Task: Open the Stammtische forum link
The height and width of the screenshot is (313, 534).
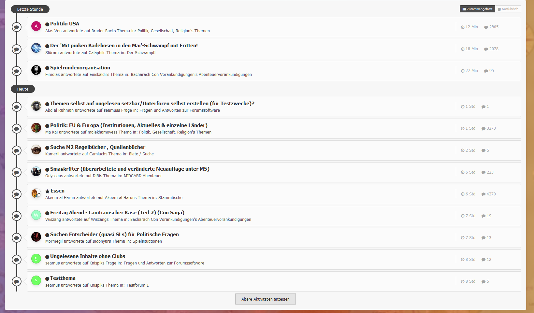Action: coord(170,198)
